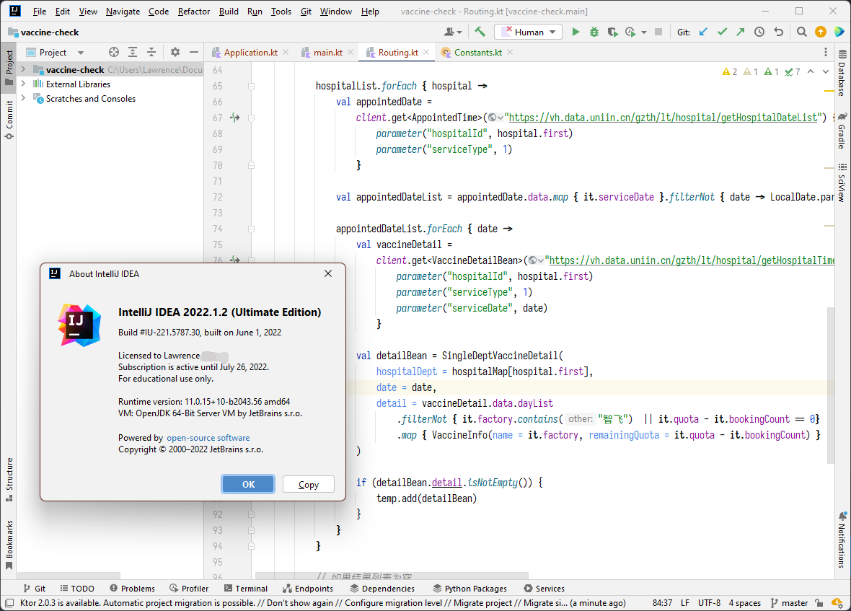Commit changes using the Git checkmark icon
This screenshot has height=611, width=851.
(x=722, y=32)
